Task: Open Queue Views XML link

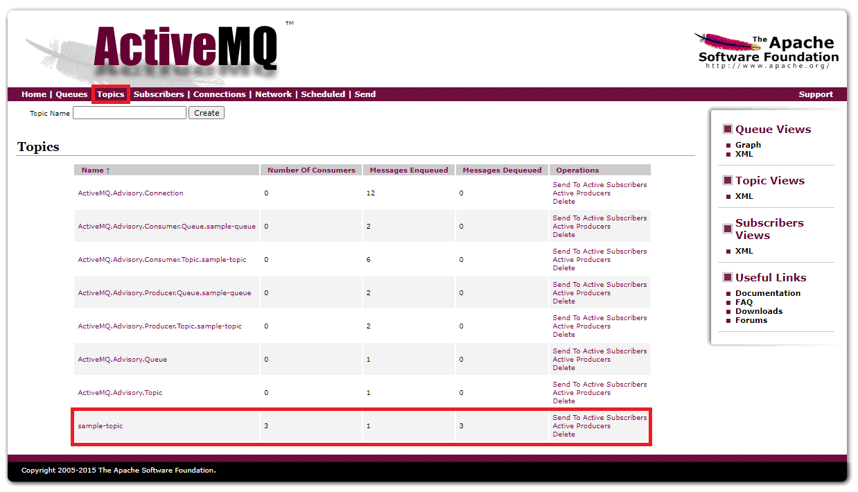Action: point(744,154)
